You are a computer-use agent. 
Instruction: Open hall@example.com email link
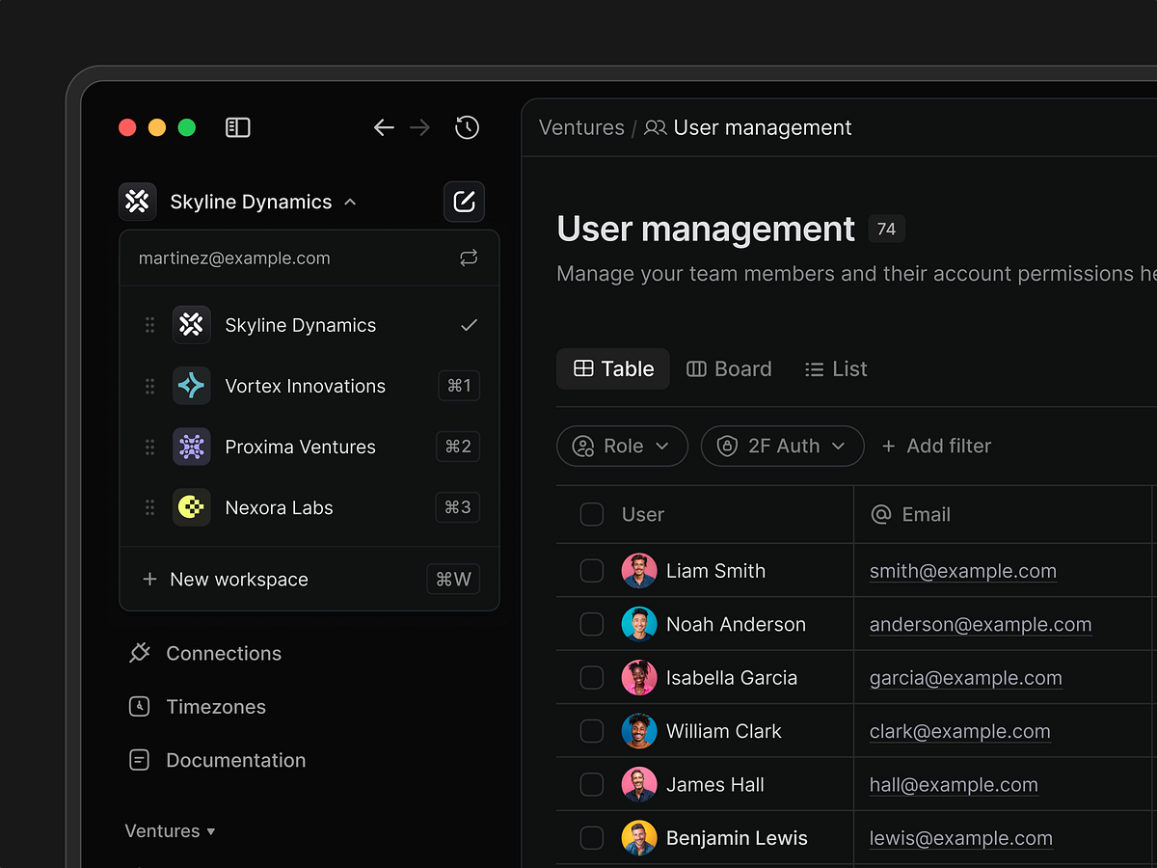pyautogui.click(x=954, y=785)
